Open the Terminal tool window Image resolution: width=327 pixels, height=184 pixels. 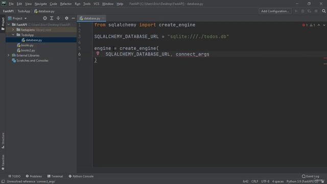(55, 176)
